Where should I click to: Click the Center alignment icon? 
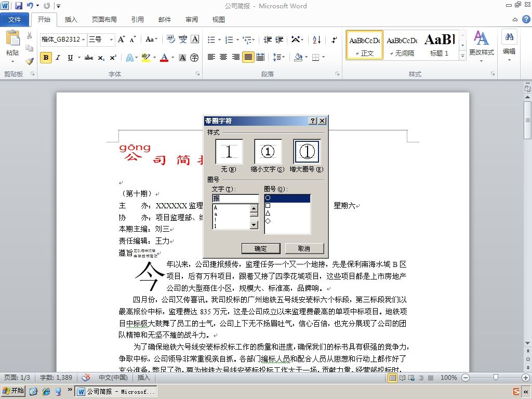[x=223, y=57]
